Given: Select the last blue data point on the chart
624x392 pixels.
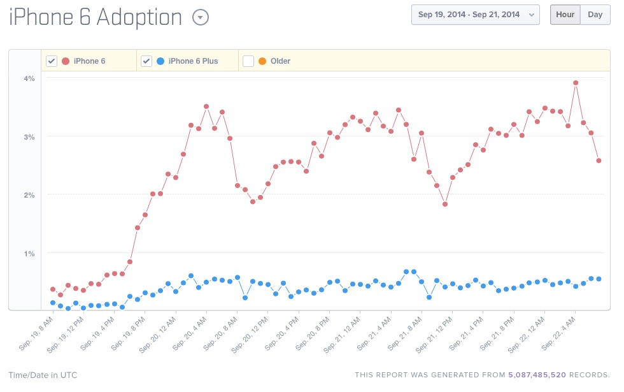Looking at the screenshot, I should 599,279.
